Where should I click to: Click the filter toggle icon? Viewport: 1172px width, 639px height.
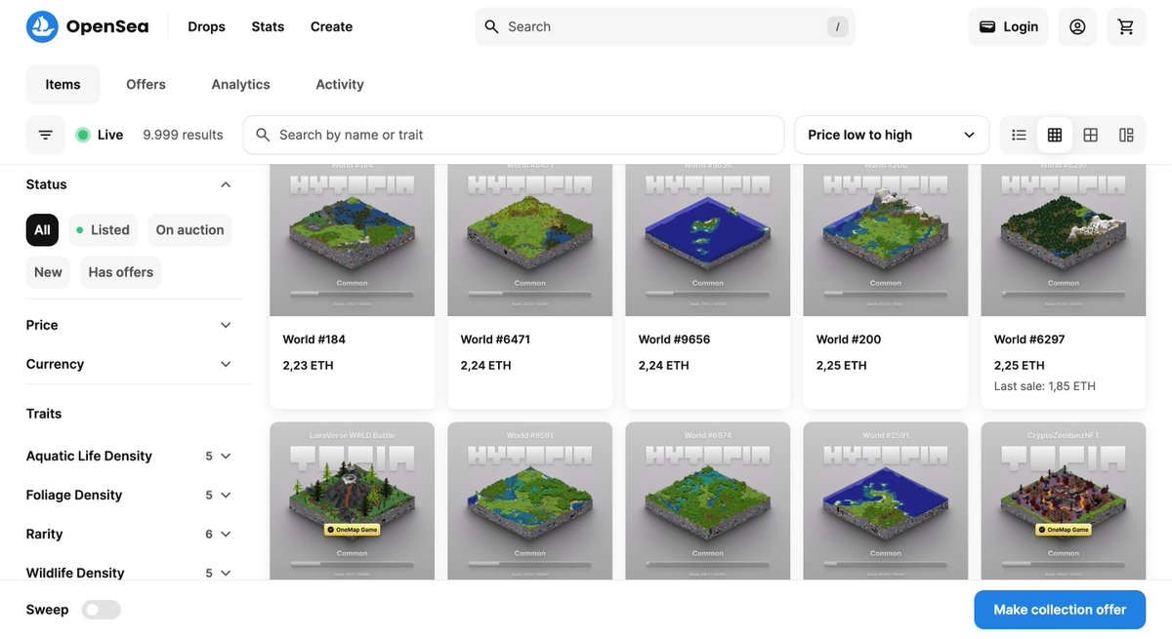pos(46,135)
